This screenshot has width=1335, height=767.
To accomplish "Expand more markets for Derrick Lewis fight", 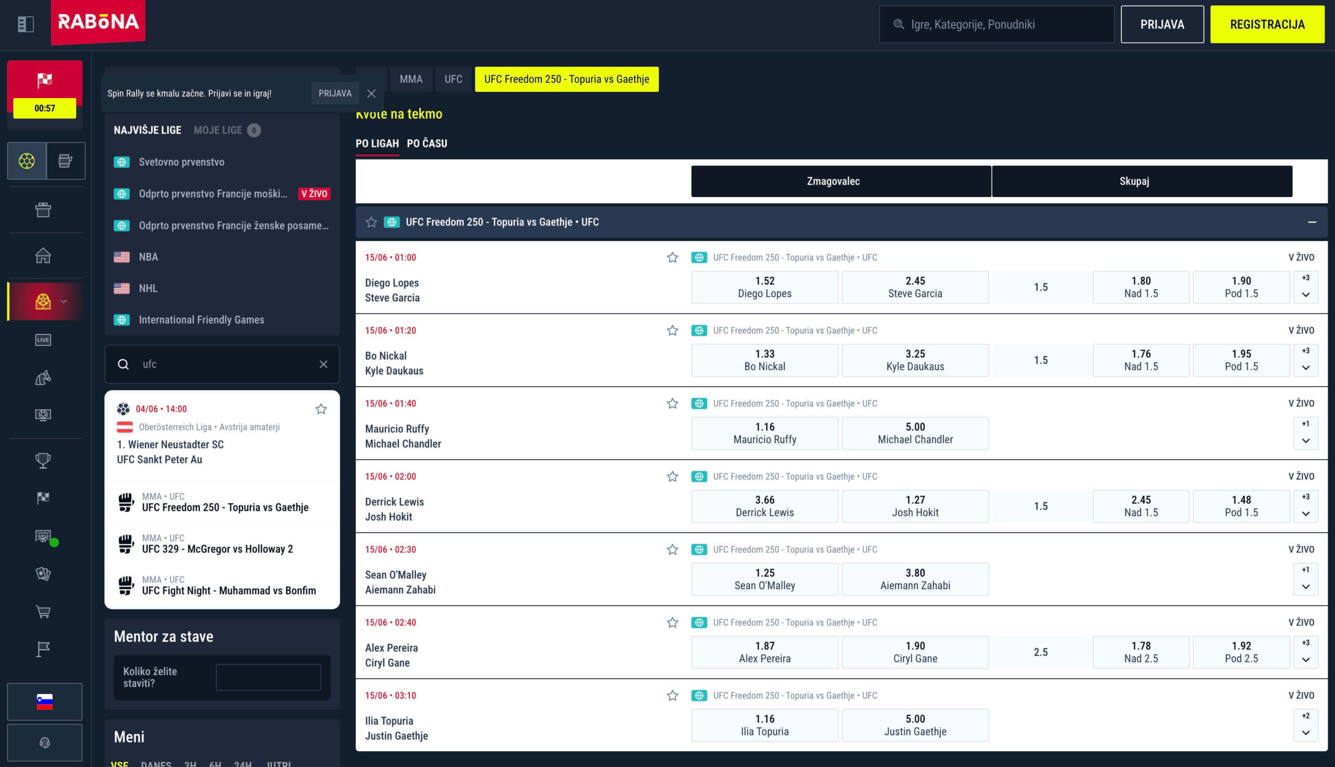I will tap(1305, 506).
